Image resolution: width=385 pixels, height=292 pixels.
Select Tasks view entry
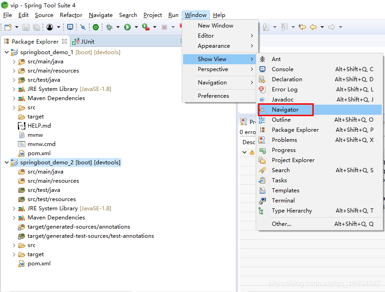[319, 180]
